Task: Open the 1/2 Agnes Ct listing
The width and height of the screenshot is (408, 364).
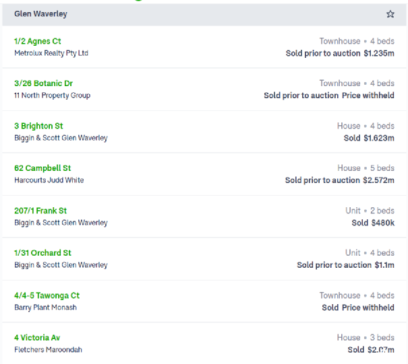Action: click(x=38, y=41)
